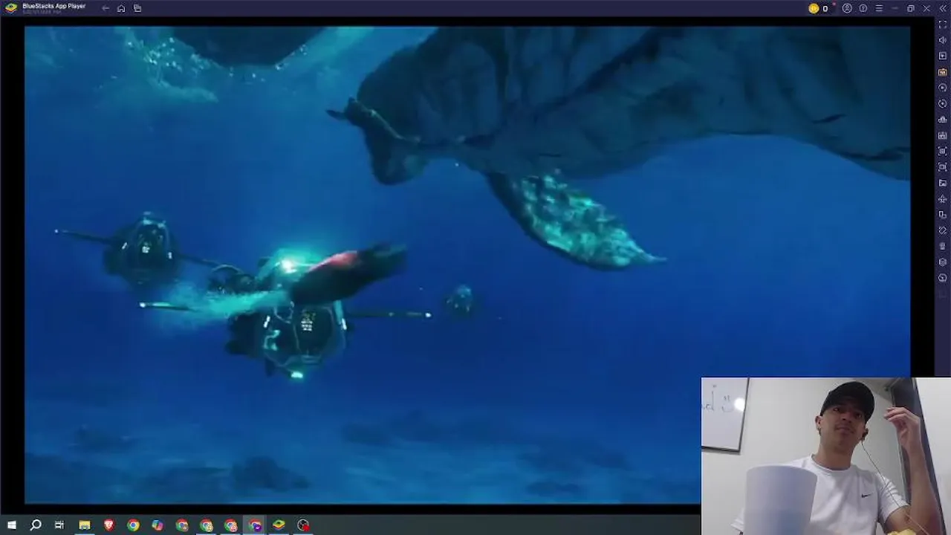Open the media folder icon in sidebar

pyautogui.click(x=943, y=183)
